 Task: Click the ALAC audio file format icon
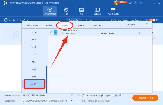[x=55, y=32]
